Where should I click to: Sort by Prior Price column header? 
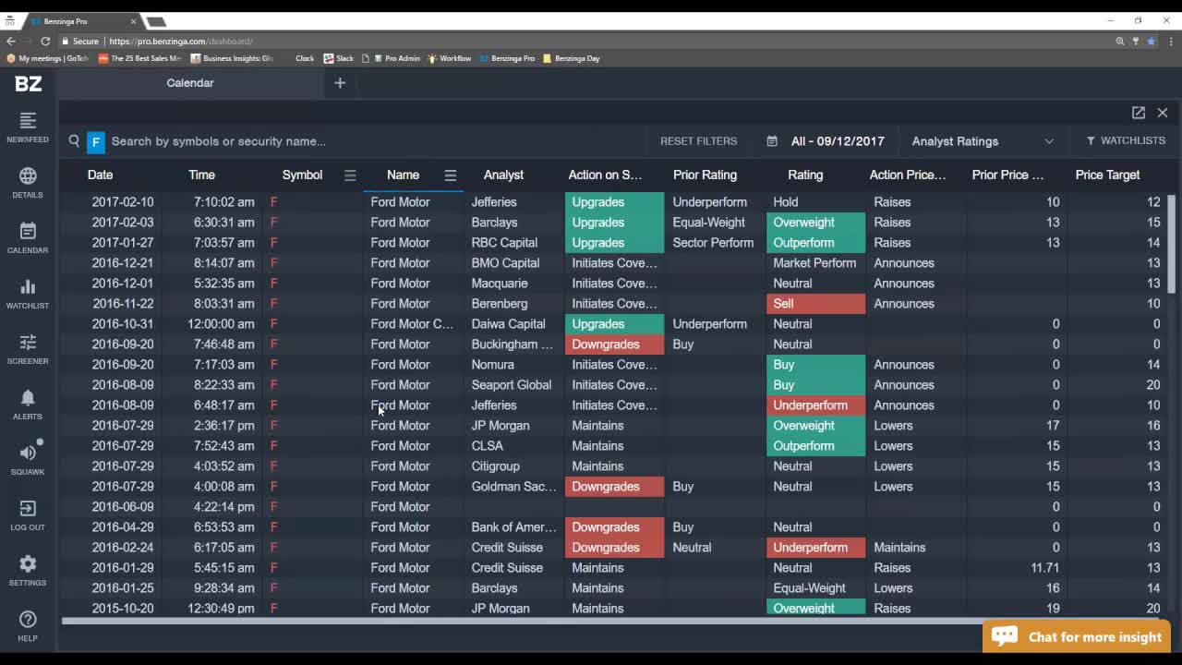[x=1007, y=175]
